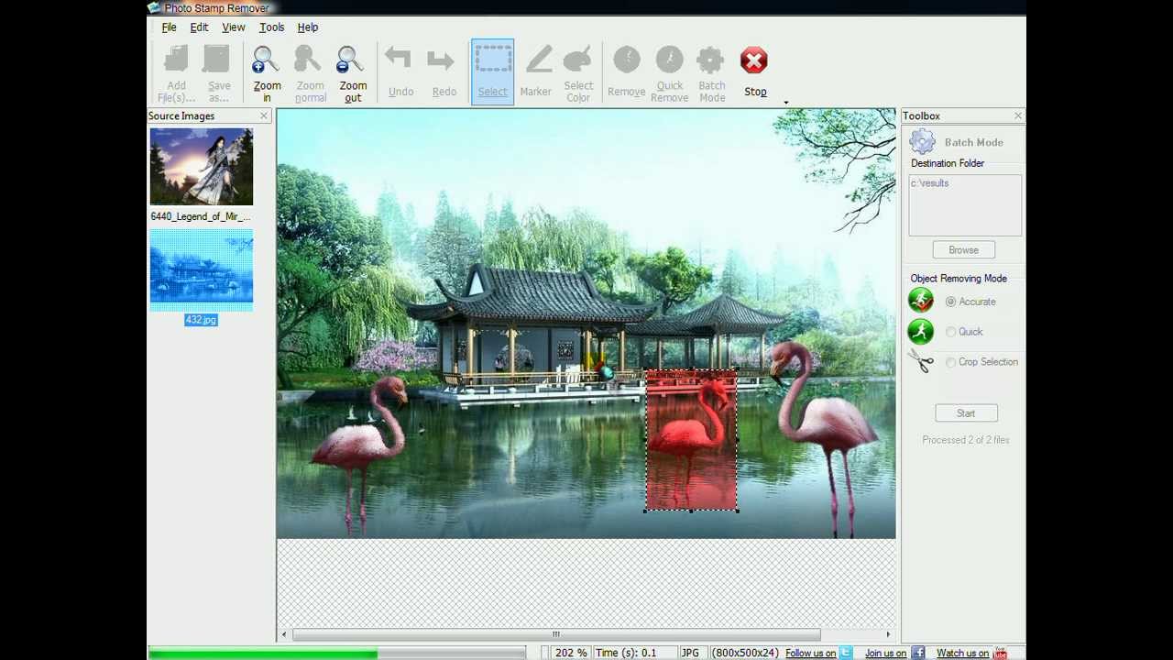This screenshot has height=660, width=1173.
Task: Open the Tools menu
Action: pos(271,27)
